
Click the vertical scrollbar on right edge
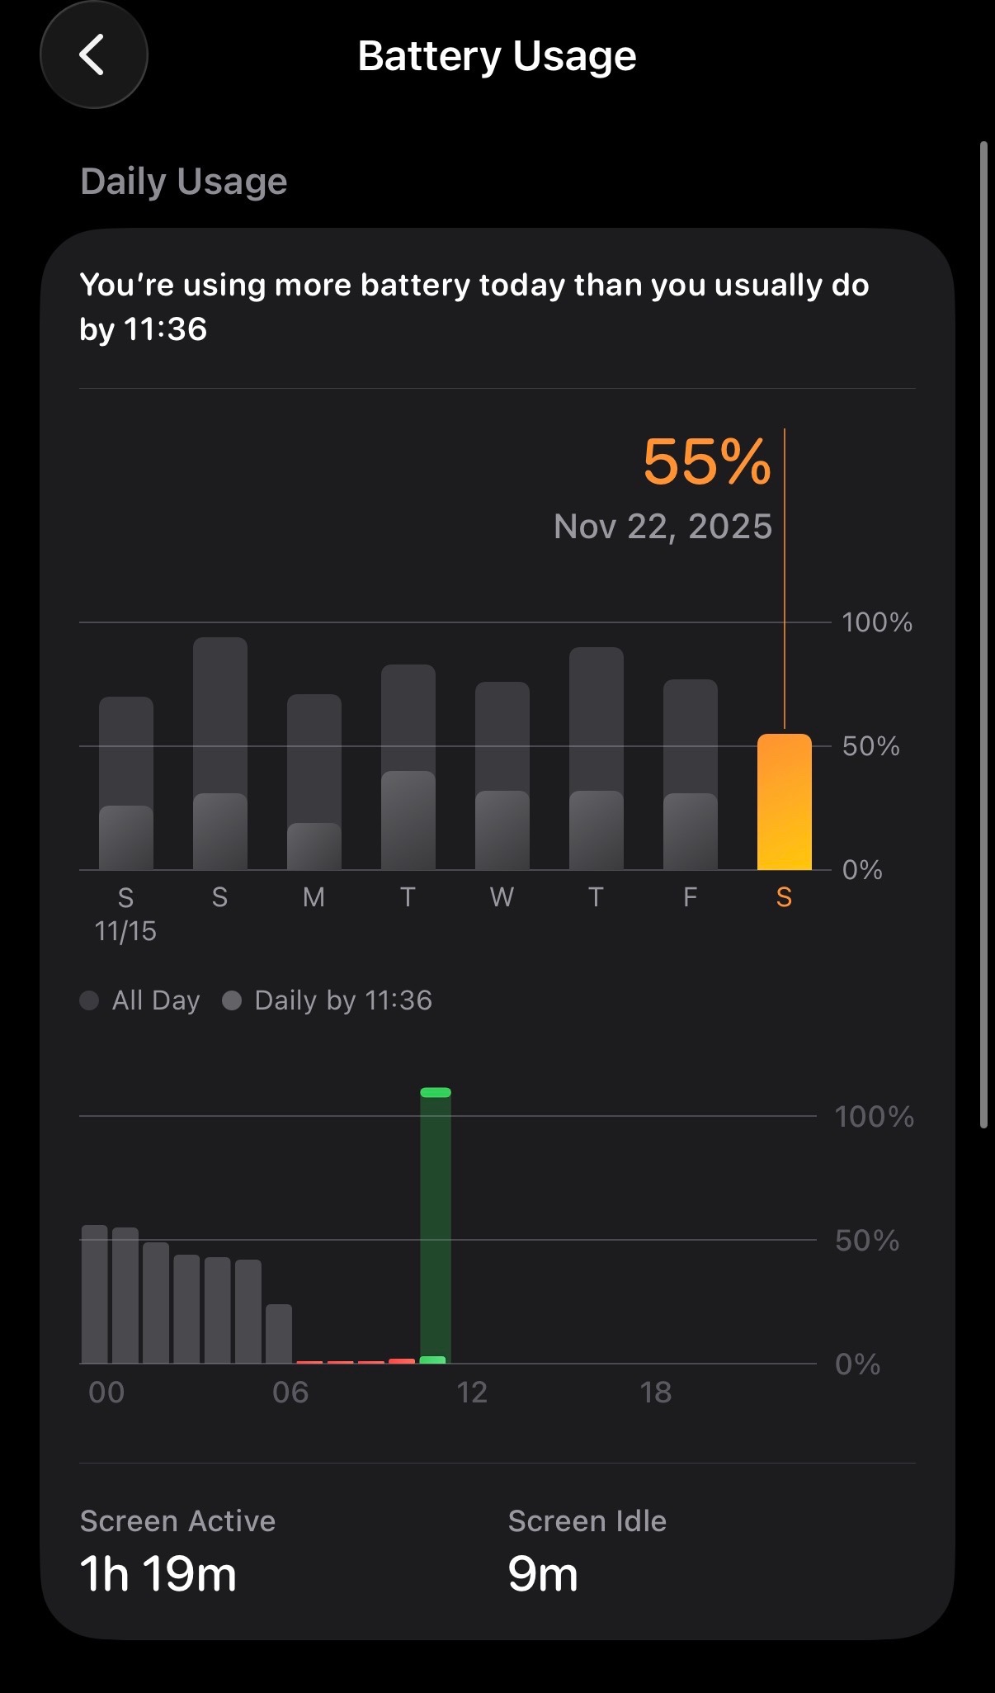pyautogui.click(x=983, y=634)
